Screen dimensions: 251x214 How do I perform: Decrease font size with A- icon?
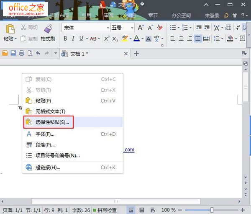pos(150,28)
